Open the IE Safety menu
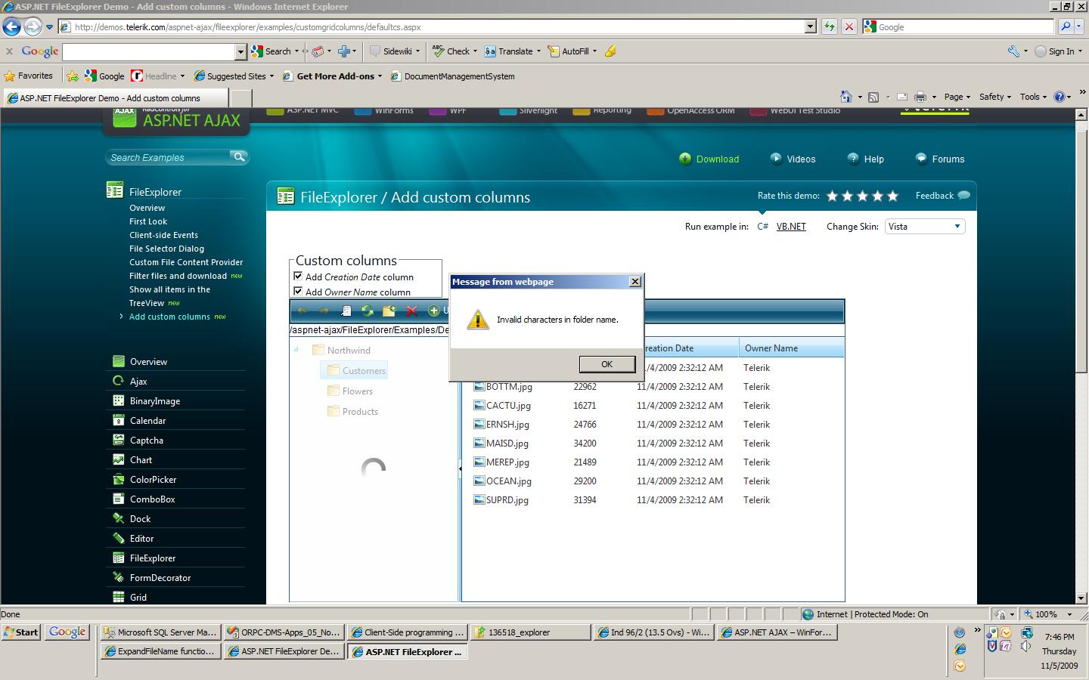The image size is (1089, 680). tap(995, 97)
